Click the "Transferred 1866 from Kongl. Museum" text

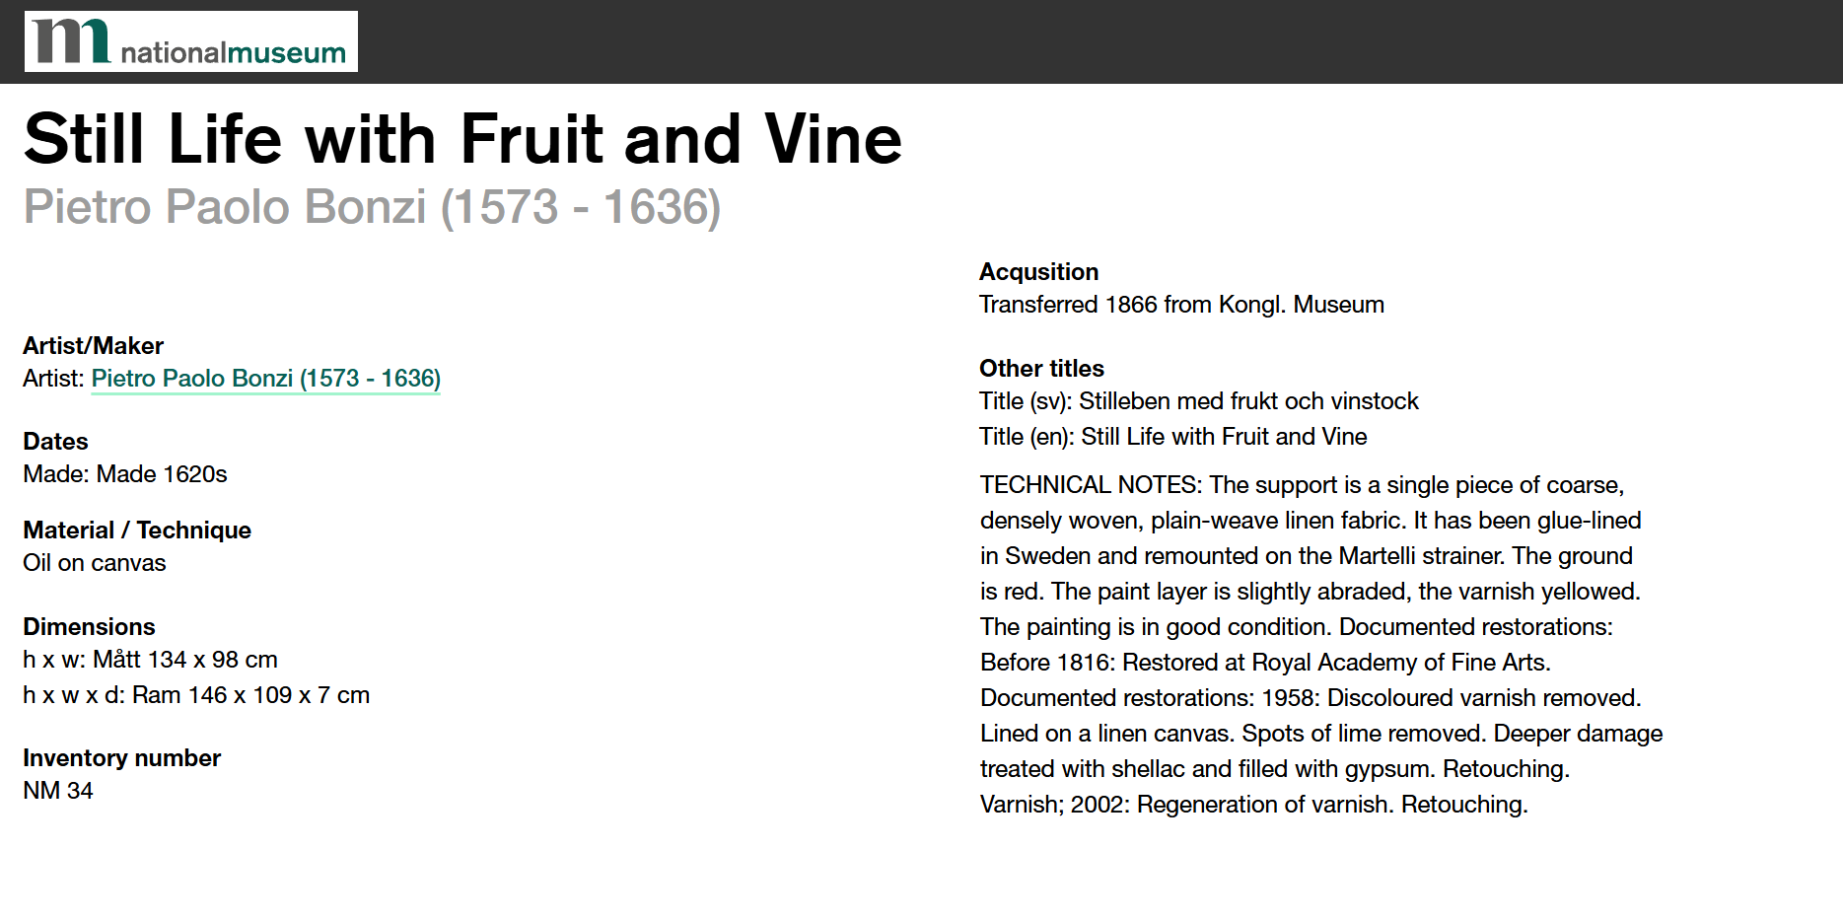1181,305
